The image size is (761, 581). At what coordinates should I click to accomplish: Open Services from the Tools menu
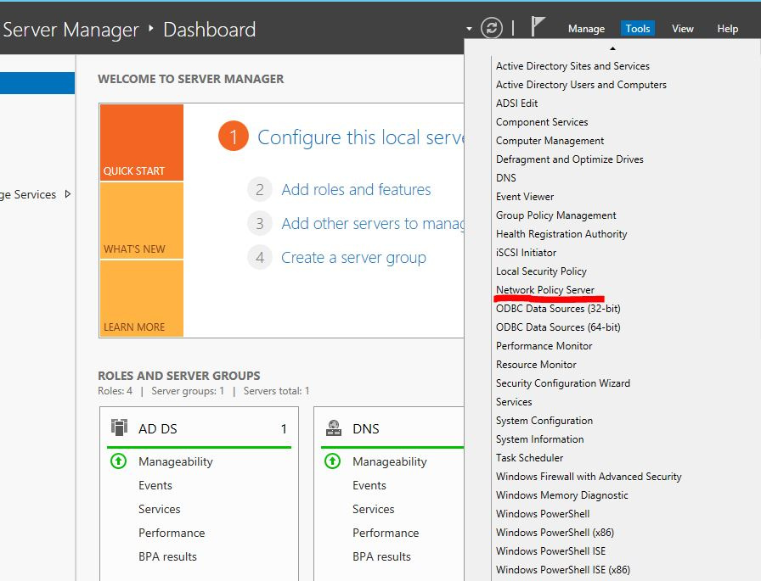pos(514,402)
